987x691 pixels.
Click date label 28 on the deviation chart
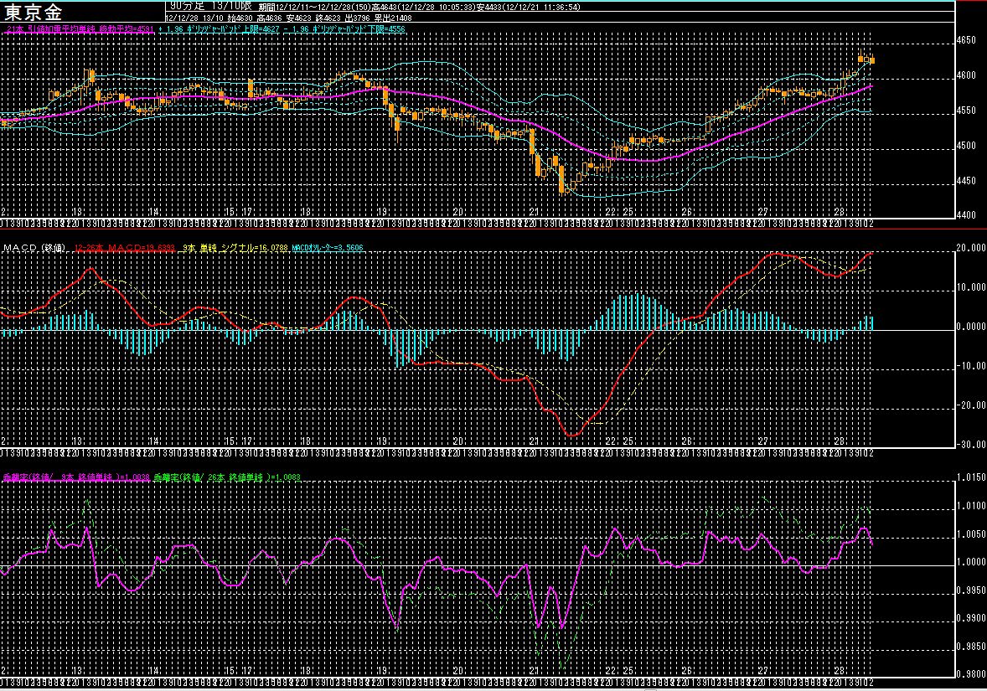pyautogui.click(x=839, y=671)
